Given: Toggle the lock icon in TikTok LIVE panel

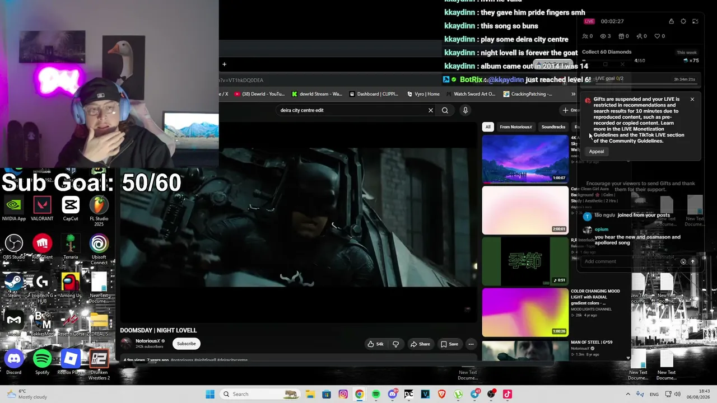Looking at the screenshot, I should 671,21.
